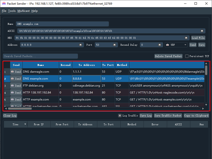
Task: Open the Help menu
Action: point(35,11)
